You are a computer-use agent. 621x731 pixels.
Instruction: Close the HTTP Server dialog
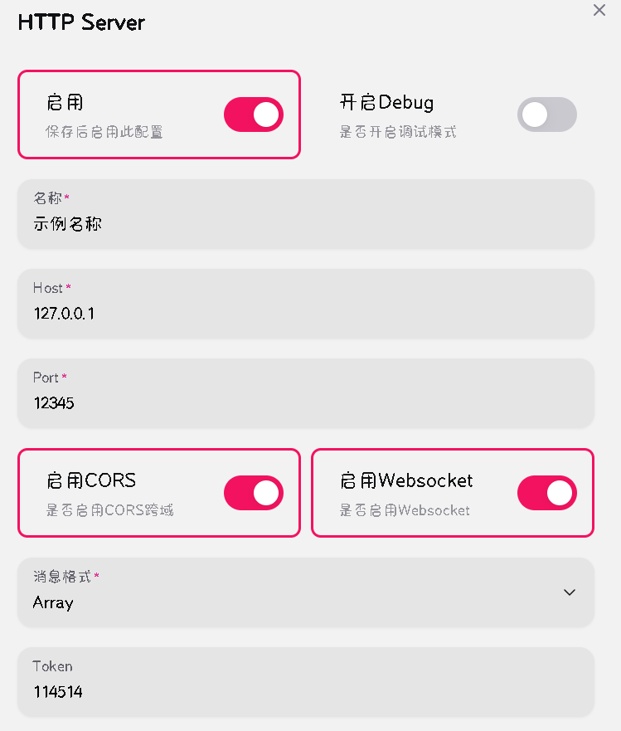coord(599,11)
